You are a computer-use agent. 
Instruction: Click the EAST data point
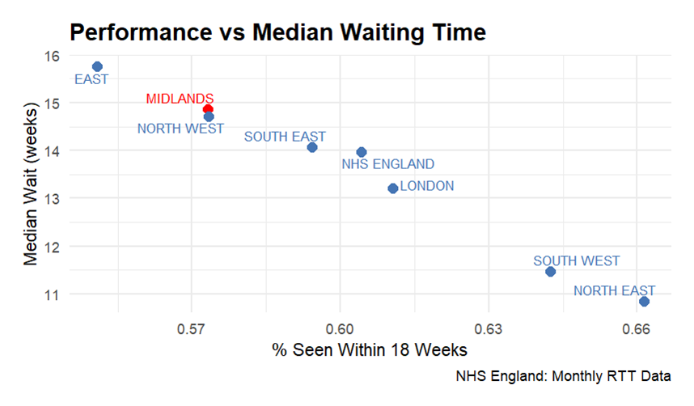point(97,66)
